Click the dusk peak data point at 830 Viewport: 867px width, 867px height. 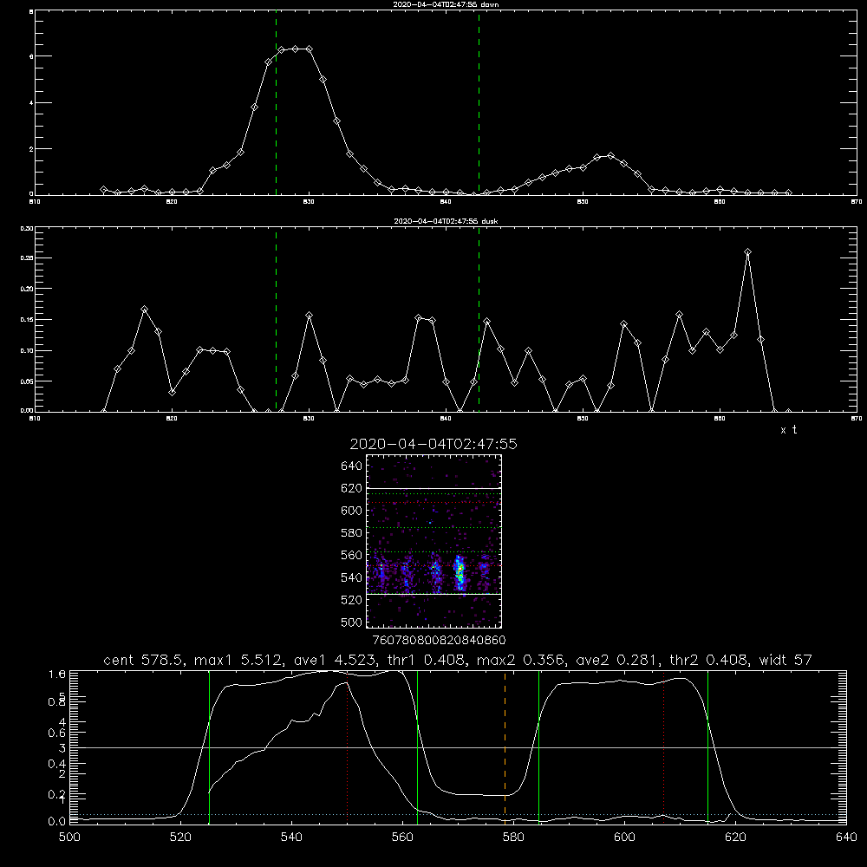[310, 316]
